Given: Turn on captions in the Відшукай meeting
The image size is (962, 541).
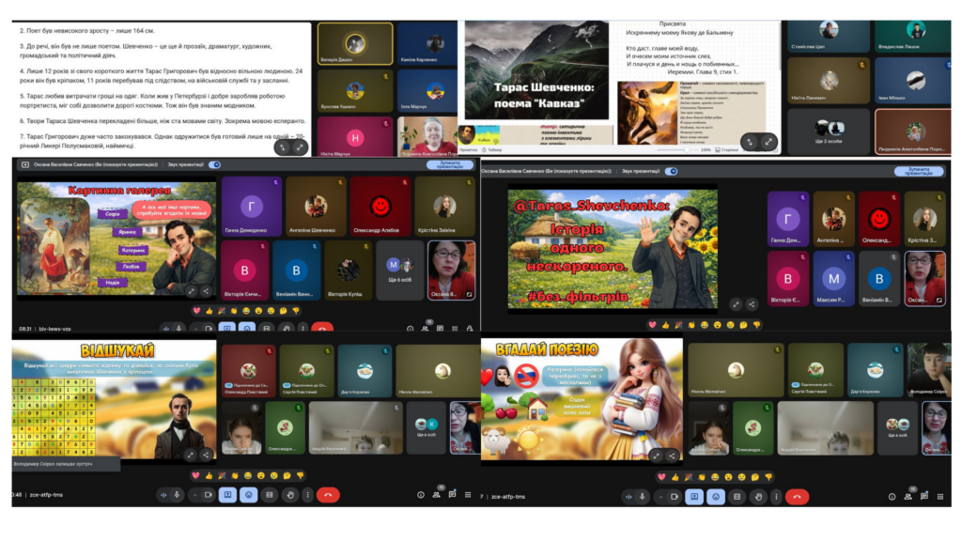Looking at the screenshot, I should click(270, 495).
